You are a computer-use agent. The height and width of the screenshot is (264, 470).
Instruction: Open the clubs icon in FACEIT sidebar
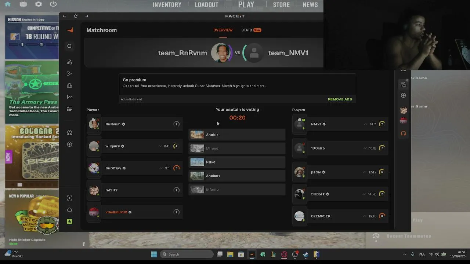pyautogui.click(x=69, y=132)
